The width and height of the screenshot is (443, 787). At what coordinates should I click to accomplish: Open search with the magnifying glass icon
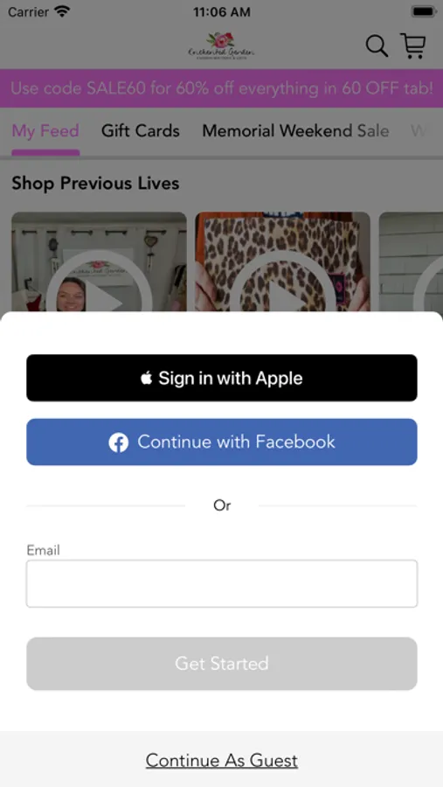pyautogui.click(x=377, y=46)
